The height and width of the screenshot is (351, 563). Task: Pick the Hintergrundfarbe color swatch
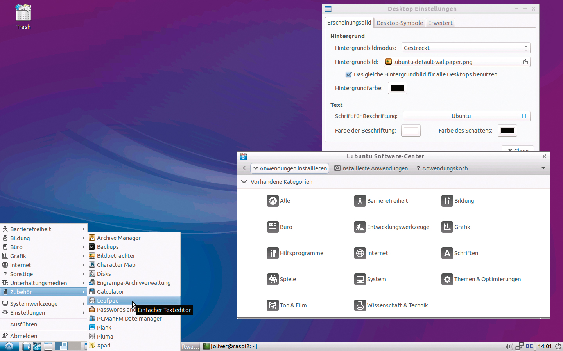(x=398, y=88)
